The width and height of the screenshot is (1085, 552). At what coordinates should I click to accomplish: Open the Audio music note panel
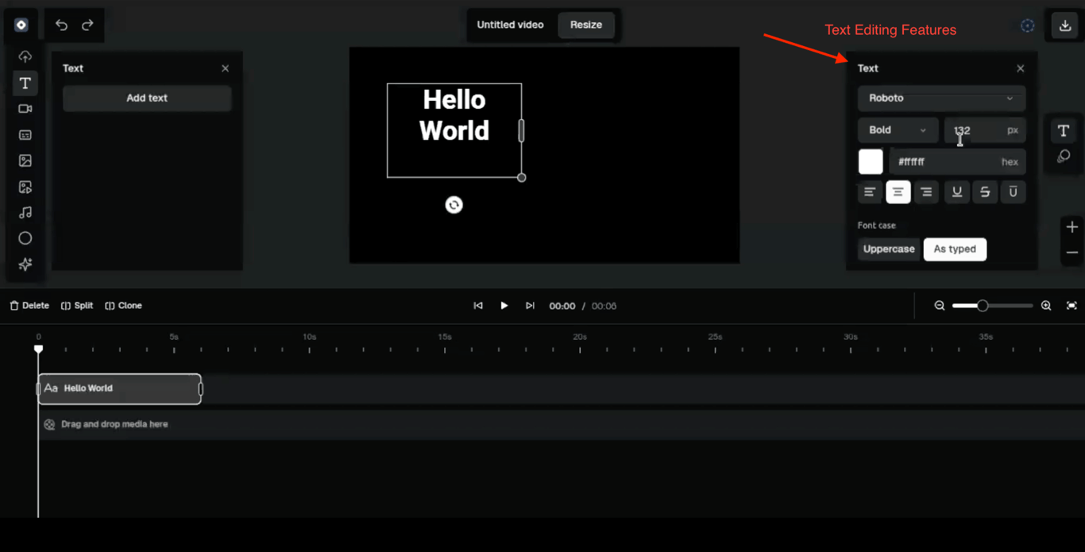pyautogui.click(x=25, y=213)
